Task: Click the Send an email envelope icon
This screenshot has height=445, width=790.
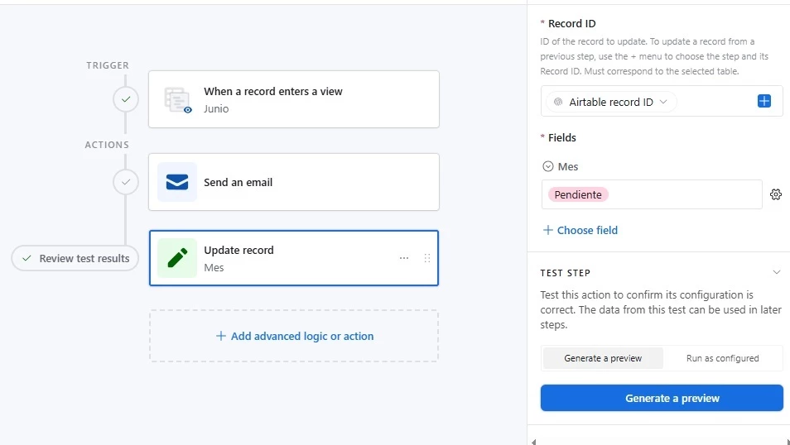Action: 177,182
